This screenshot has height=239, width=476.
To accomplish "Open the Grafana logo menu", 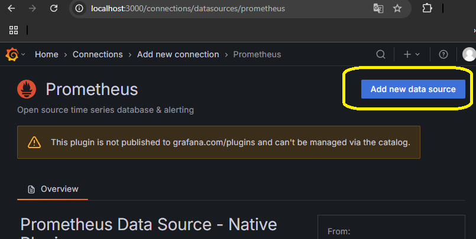I will [12, 54].
